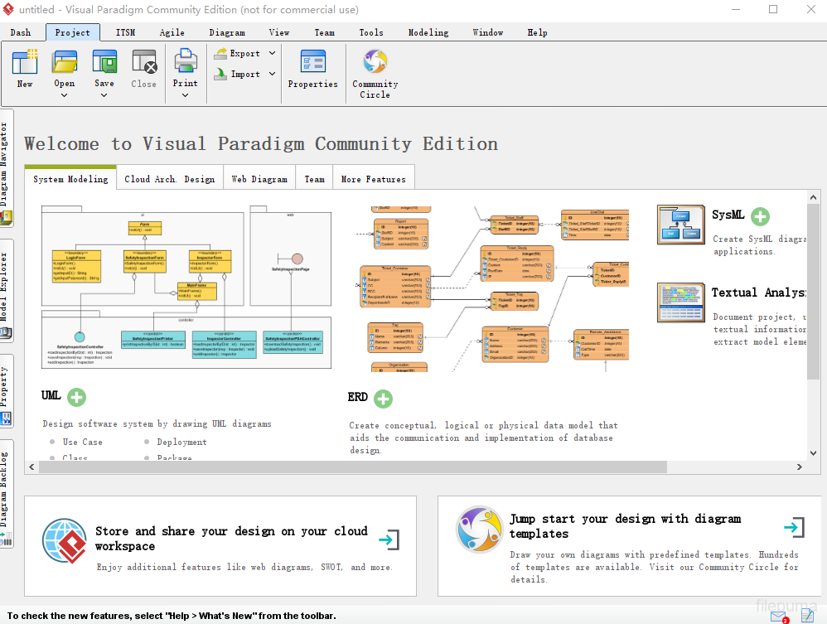
Task: Expand the Import dropdown arrow
Action: [x=272, y=74]
